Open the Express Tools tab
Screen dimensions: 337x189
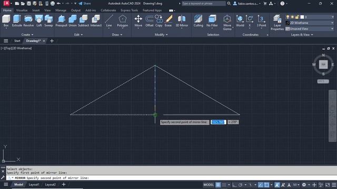(129, 10)
